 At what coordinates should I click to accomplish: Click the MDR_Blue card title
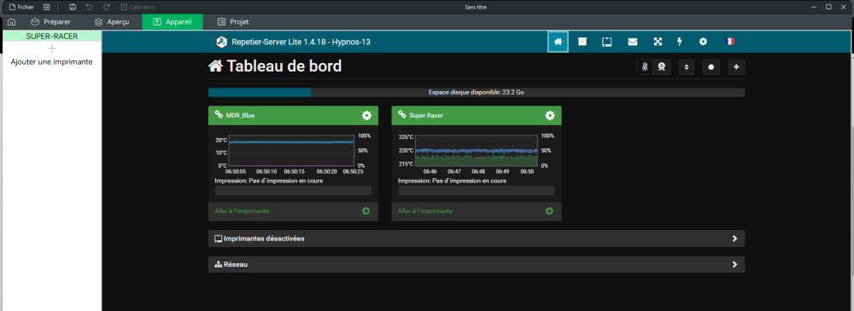240,115
